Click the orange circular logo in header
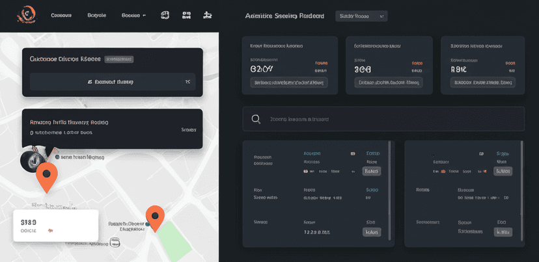 point(27,15)
